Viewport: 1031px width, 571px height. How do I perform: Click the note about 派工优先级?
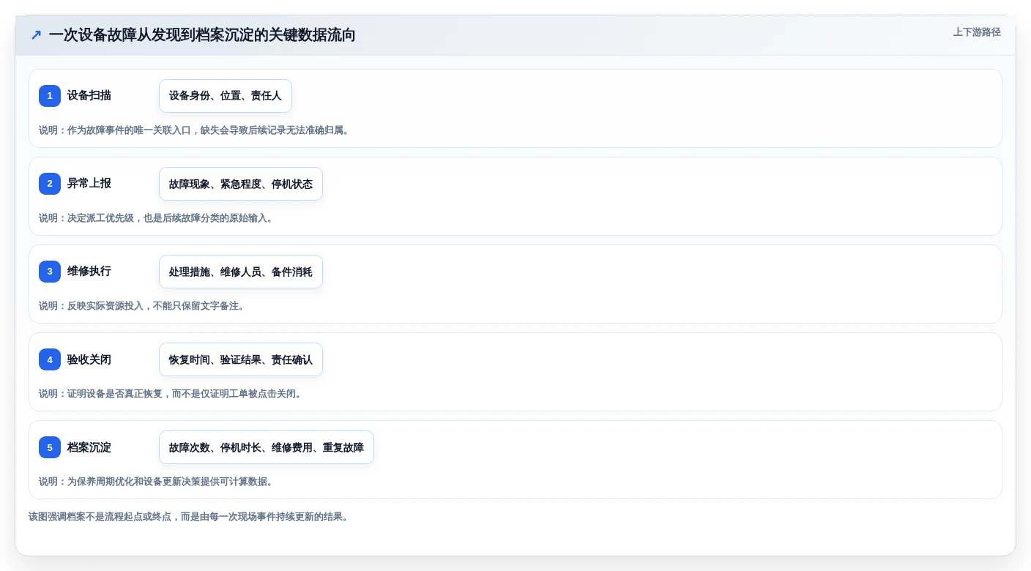(157, 218)
